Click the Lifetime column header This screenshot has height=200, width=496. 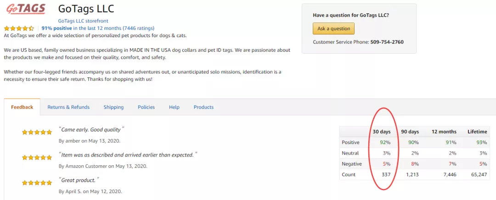pos(477,132)
